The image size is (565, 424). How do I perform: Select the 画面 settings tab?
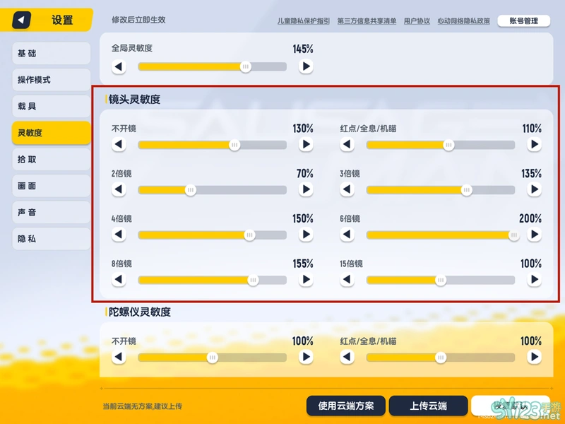51,186
